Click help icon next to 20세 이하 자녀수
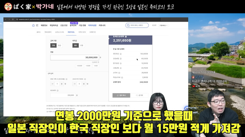The height and width of the screenshot is (137, 245). pyautogui.click(x=85, y=79)
